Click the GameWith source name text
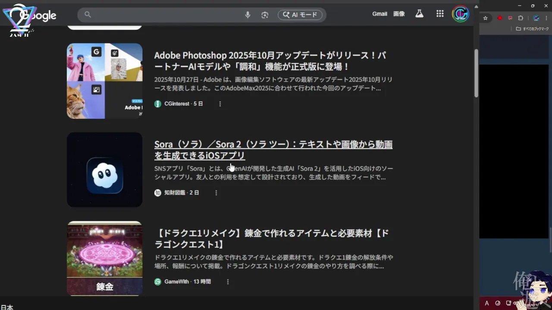The width and height of the screenshot is (552, 310). tap(177, 282)
